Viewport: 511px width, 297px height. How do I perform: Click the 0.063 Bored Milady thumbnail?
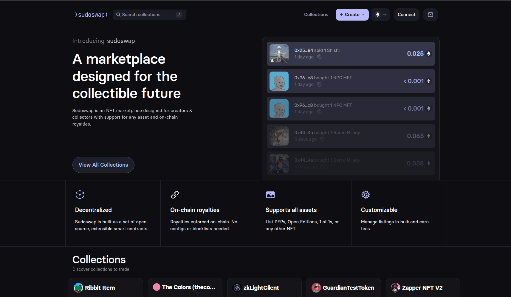279,136
